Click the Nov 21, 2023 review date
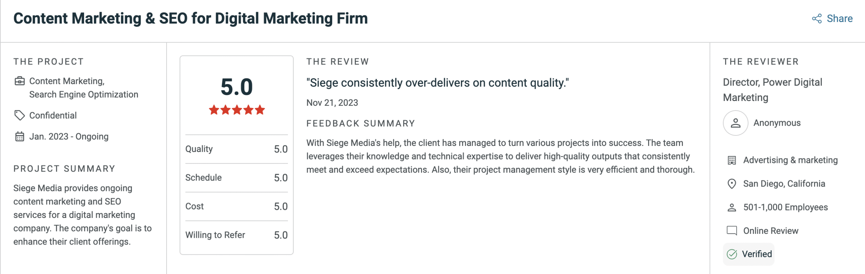The width and height of the screenshot is (865, 274). pos(332,103)
